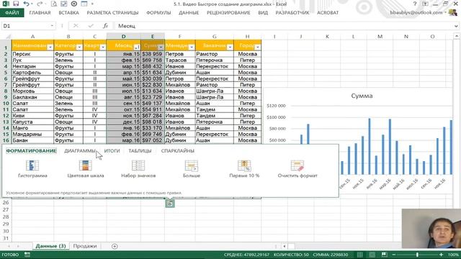
Task: Open the РАЗРАБОТЧИК ribbon tab
Action: (x=292, y=13)
